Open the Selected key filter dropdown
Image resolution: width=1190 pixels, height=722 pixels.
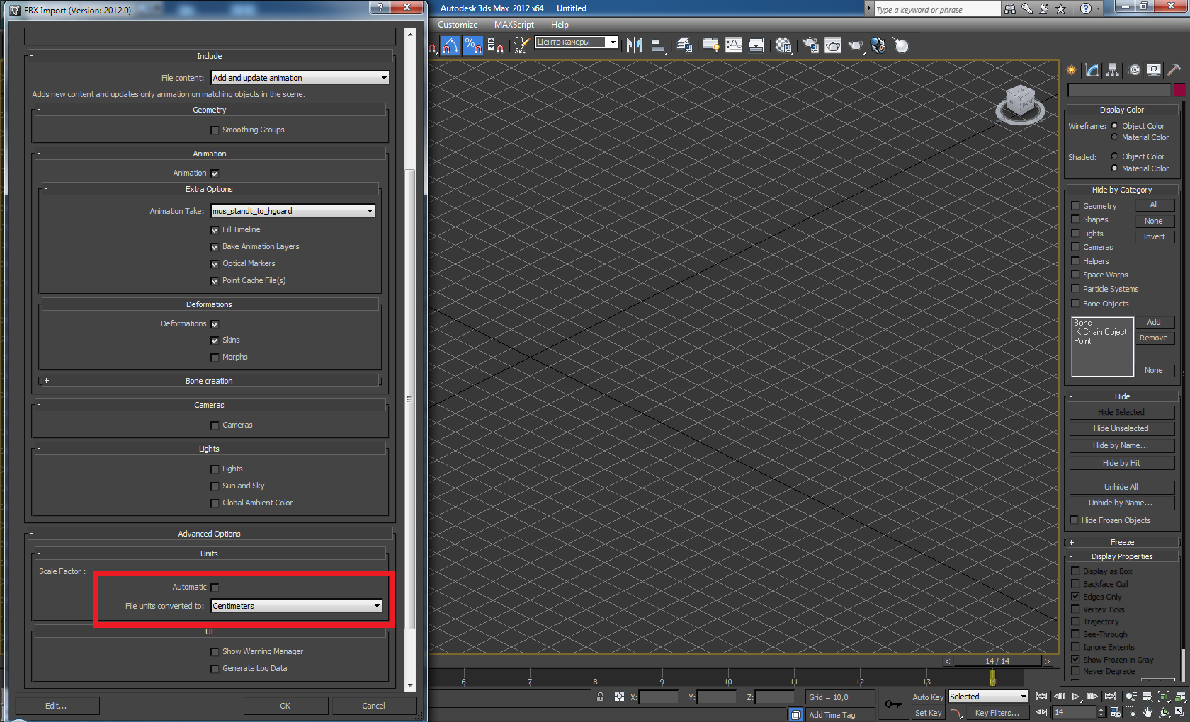click(x=988, y=697)
